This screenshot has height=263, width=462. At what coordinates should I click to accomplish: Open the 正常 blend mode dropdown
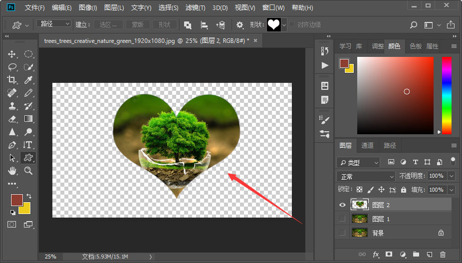[366, 176]
